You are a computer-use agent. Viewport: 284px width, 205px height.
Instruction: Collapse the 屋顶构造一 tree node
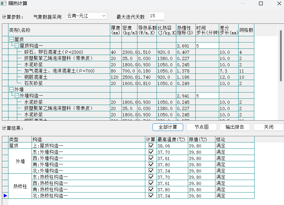click(x=17, y=46)
